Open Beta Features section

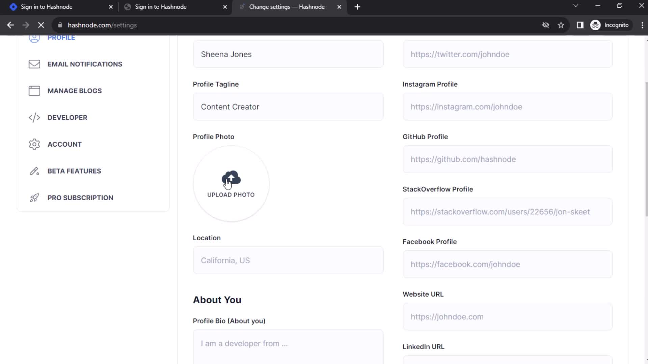pyautogui.click(x=74, y=171)
